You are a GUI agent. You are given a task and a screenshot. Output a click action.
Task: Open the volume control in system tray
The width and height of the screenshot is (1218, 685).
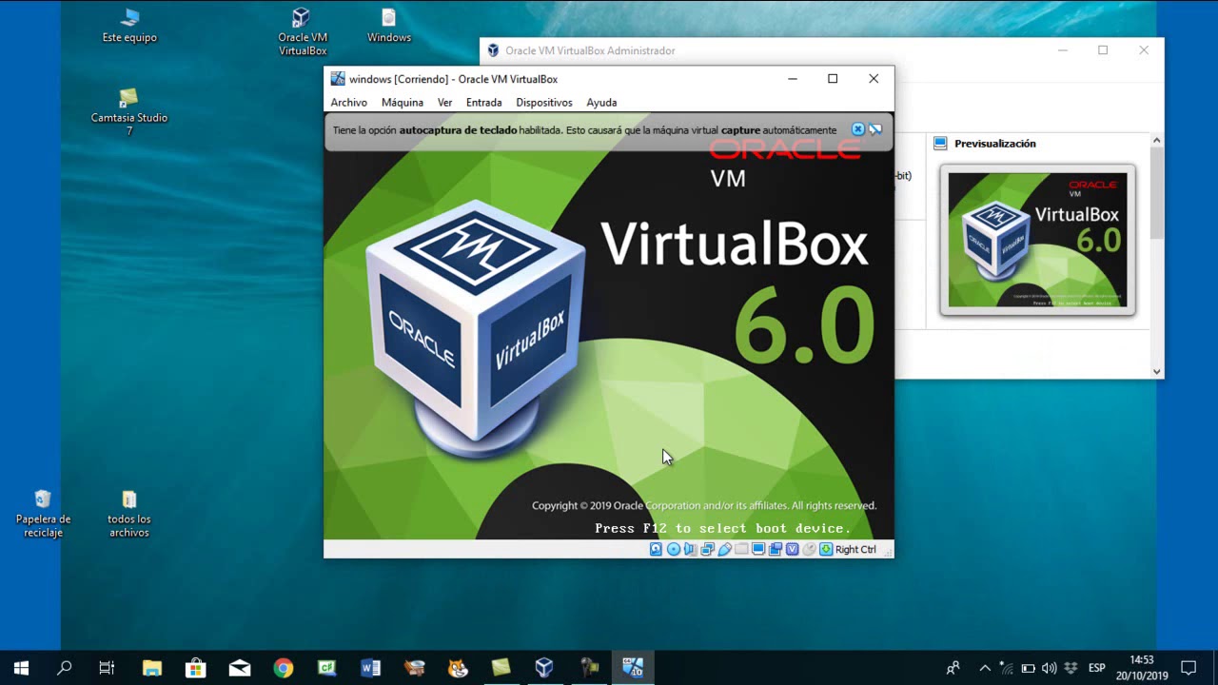click(1049, 668)
